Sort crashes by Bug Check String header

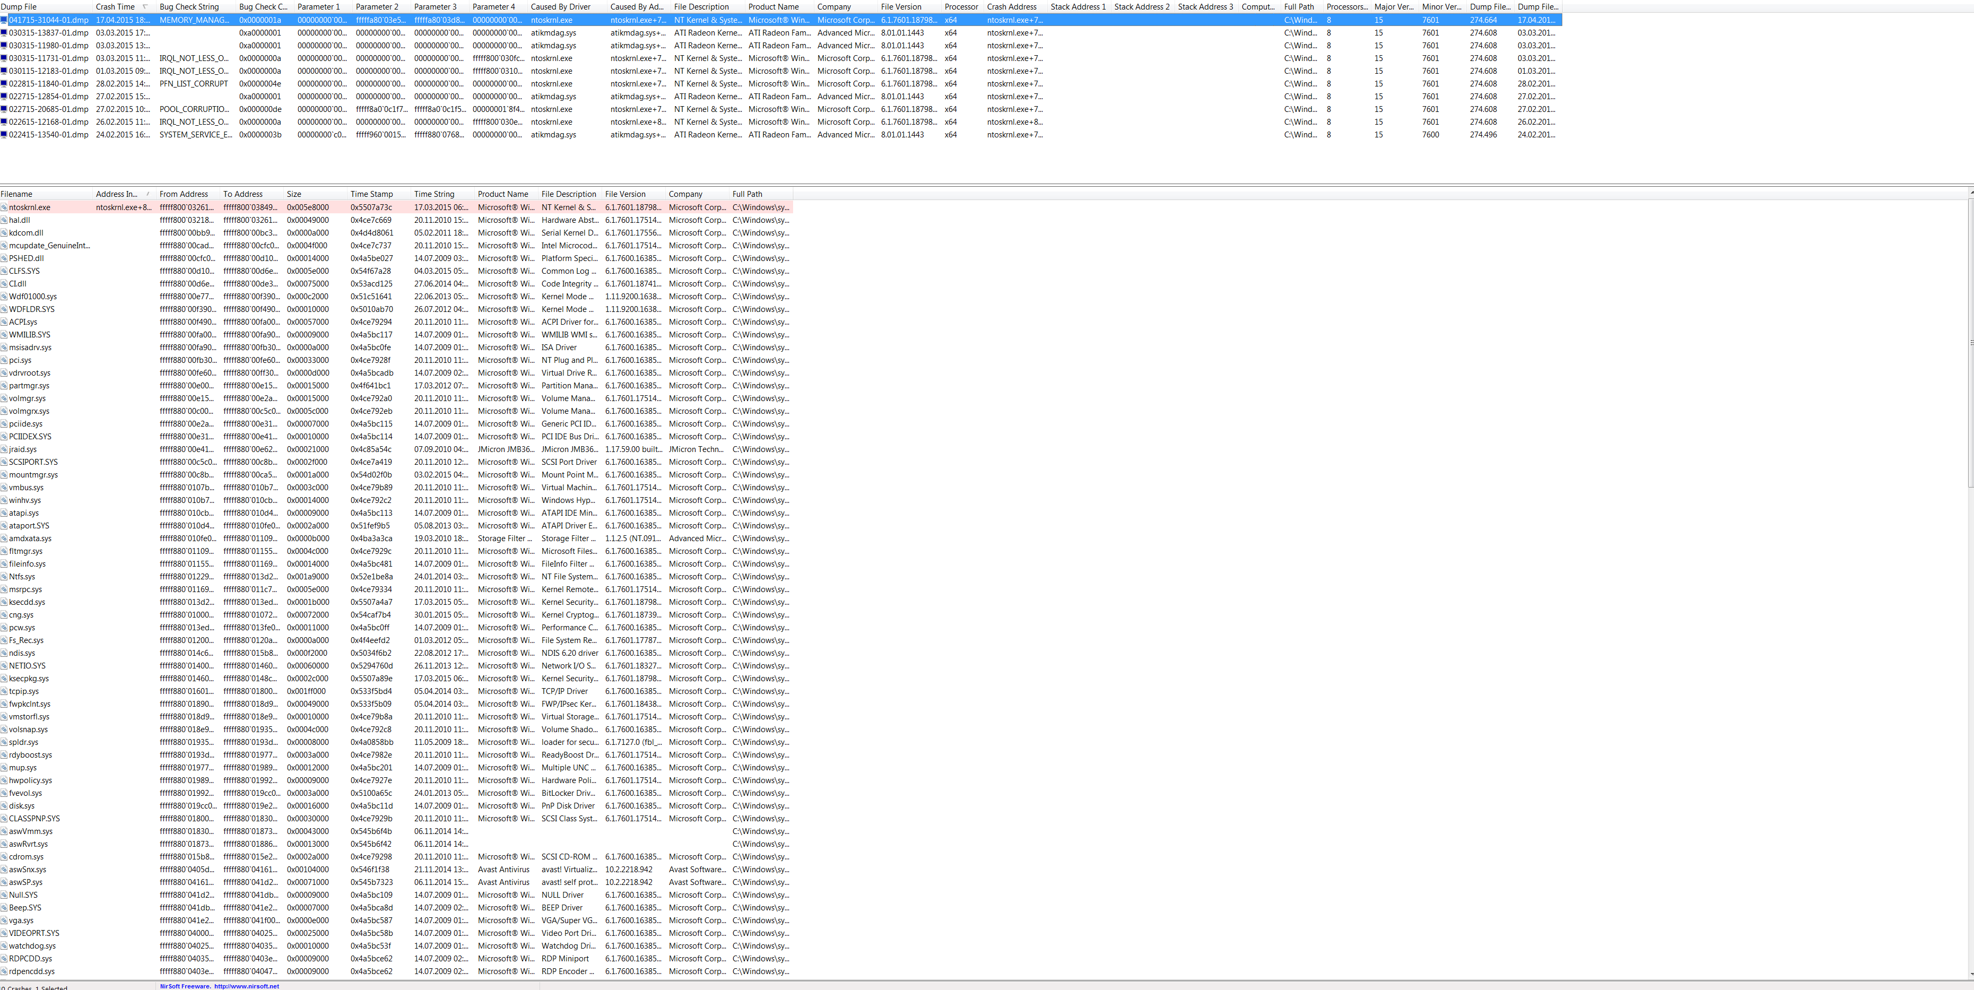coord(189,7)
